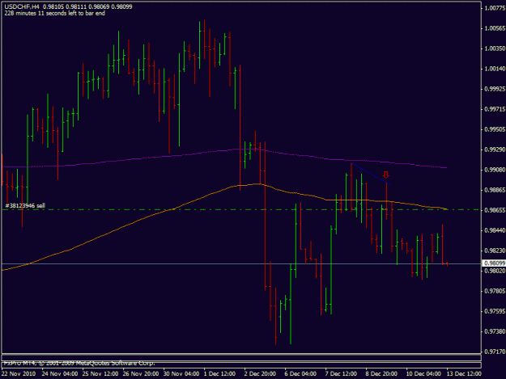Click the 0.98655 price scale label

pos(495,210)
